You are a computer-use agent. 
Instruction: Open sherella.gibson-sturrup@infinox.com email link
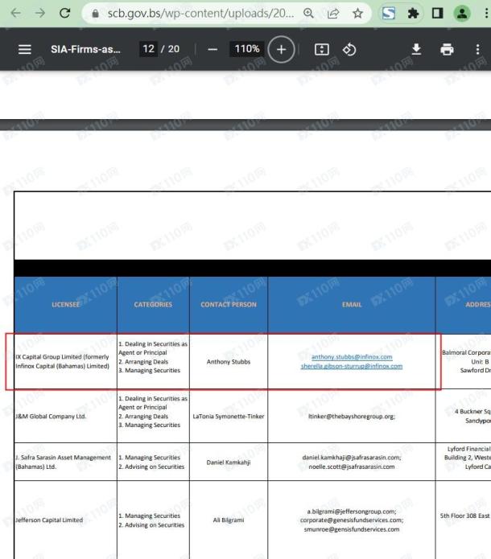352,366
